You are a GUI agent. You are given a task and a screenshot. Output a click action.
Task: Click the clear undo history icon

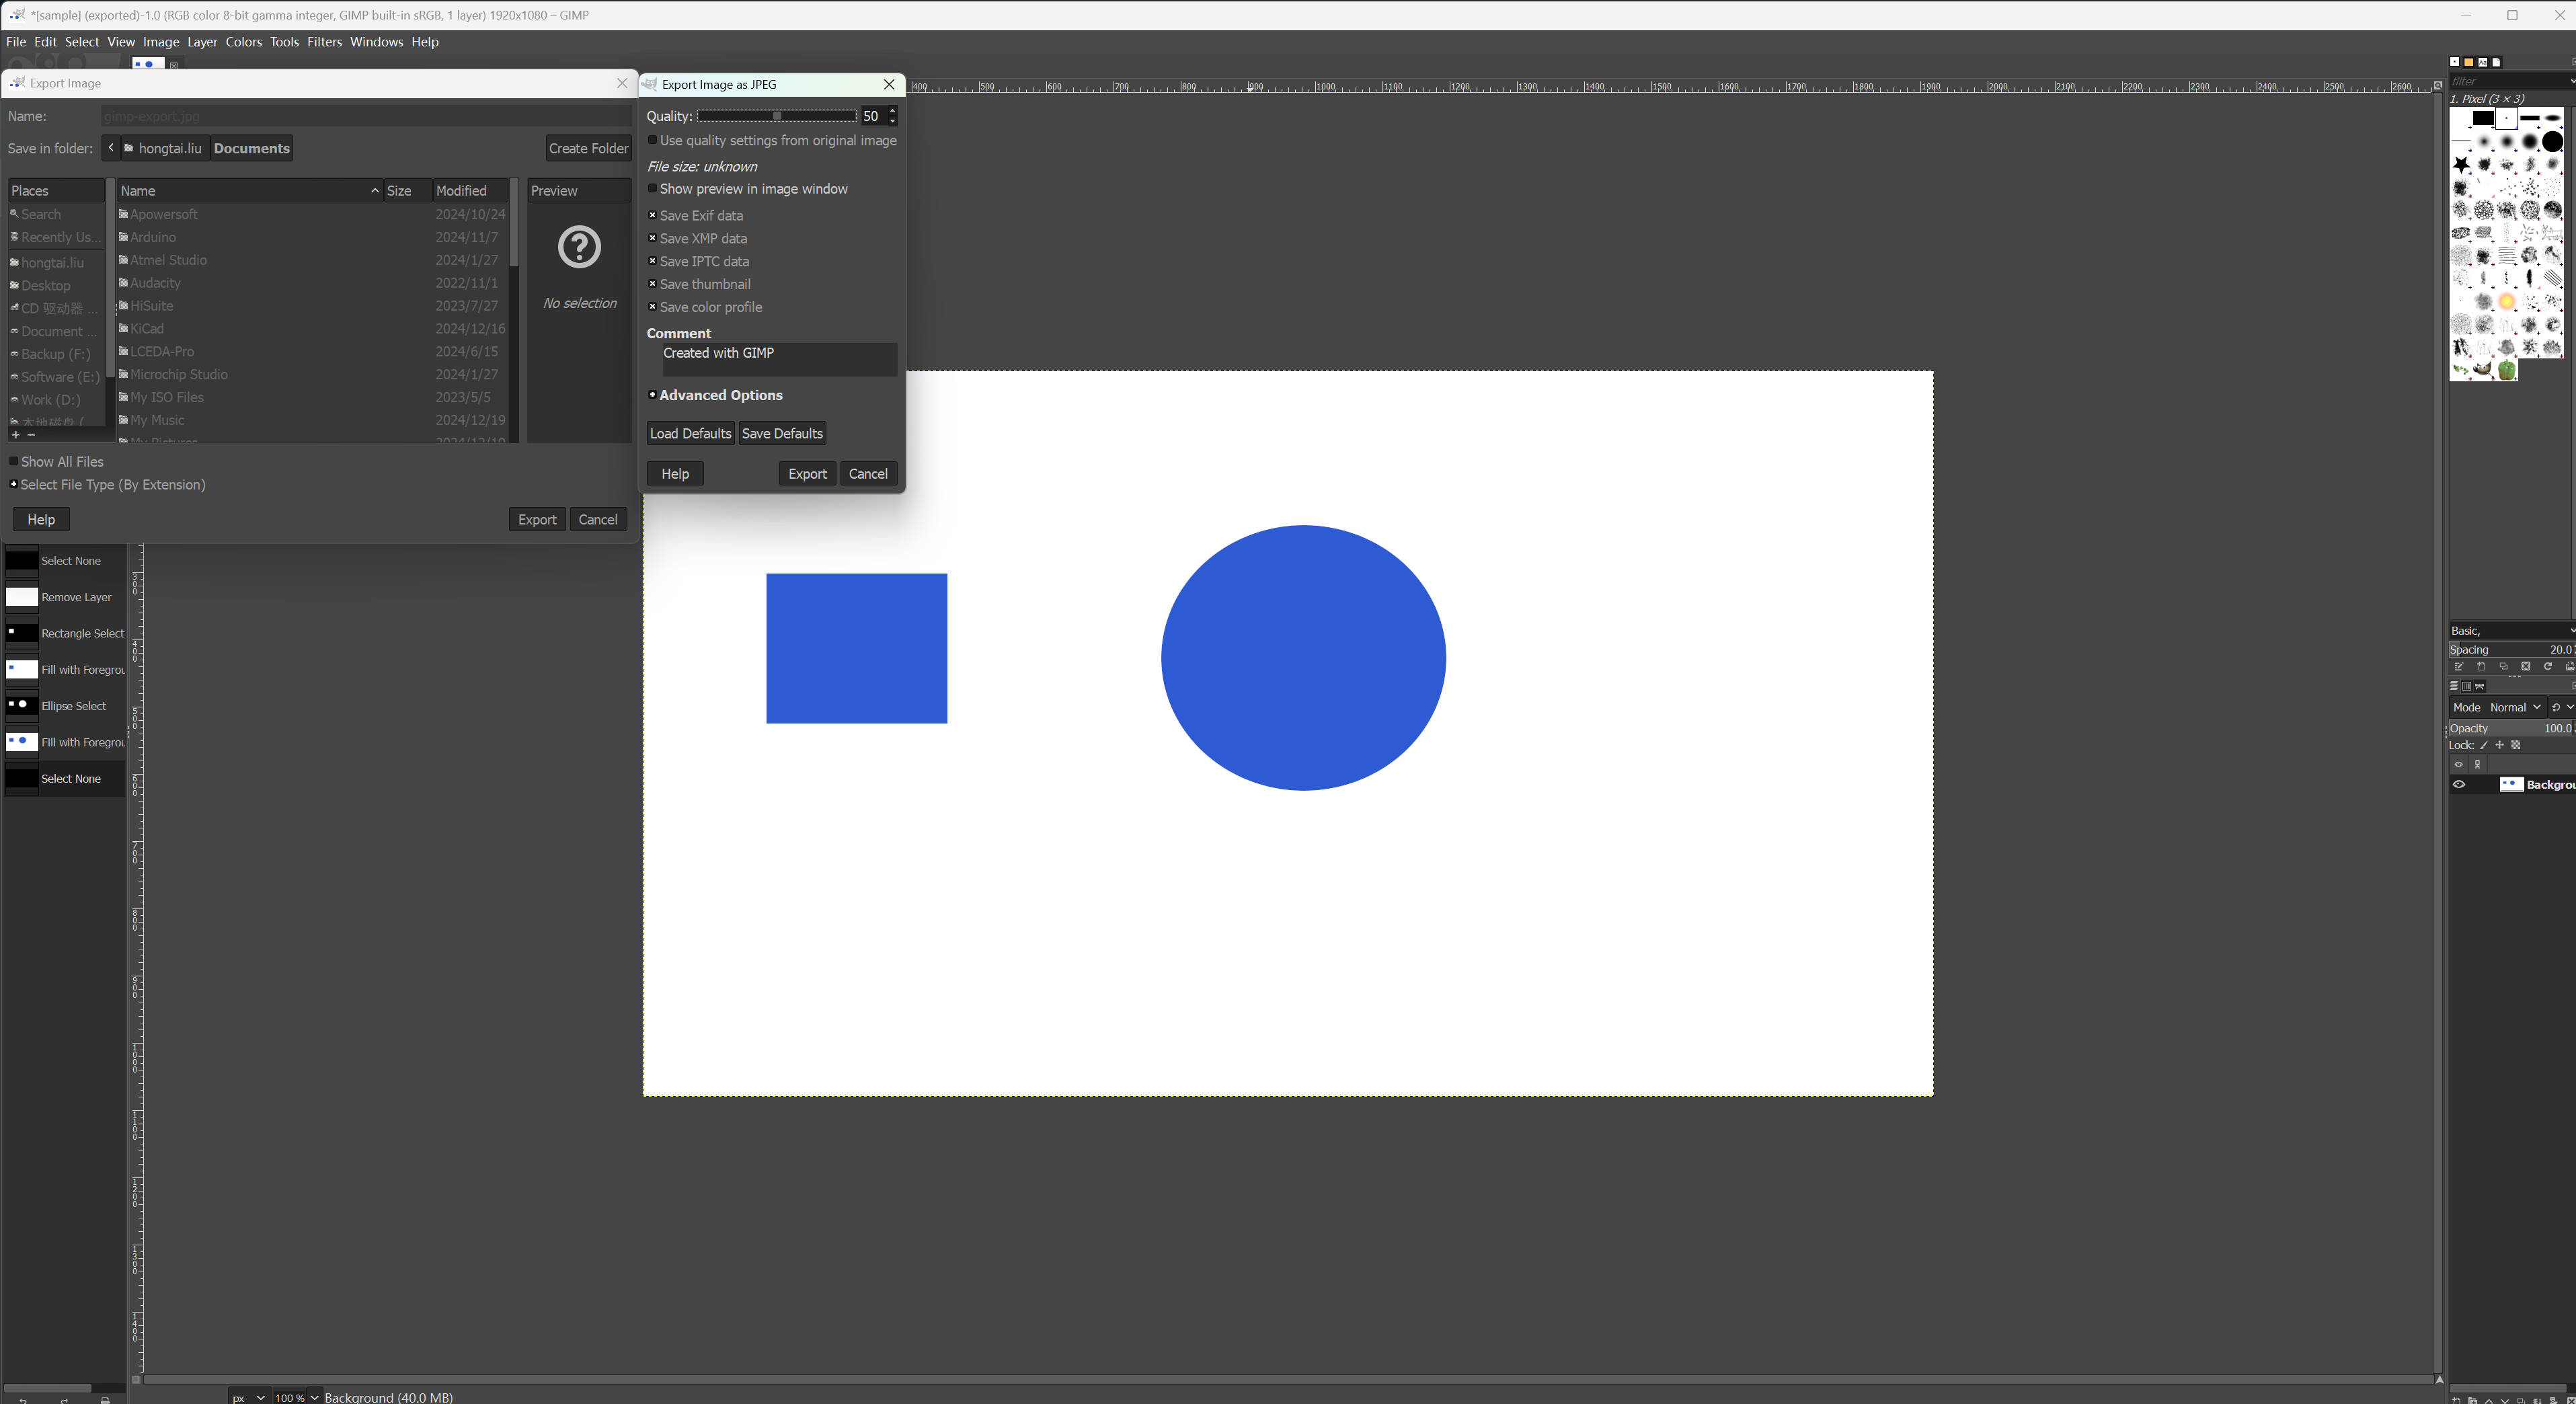click(105, 1400)
